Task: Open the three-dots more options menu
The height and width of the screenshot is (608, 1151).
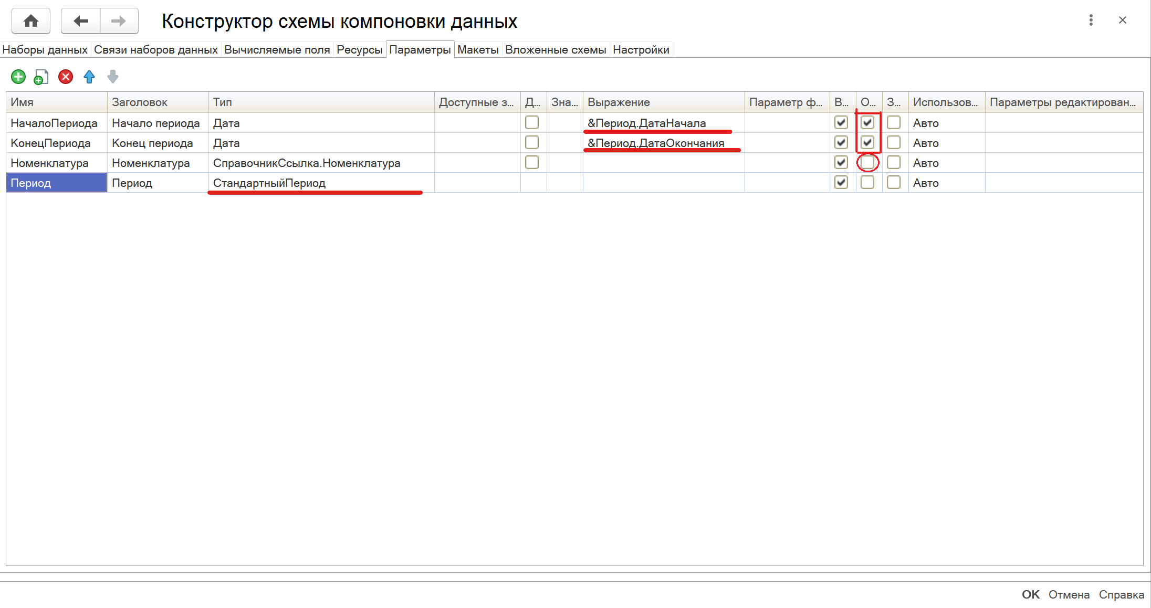Action: tap(1091, 20)
